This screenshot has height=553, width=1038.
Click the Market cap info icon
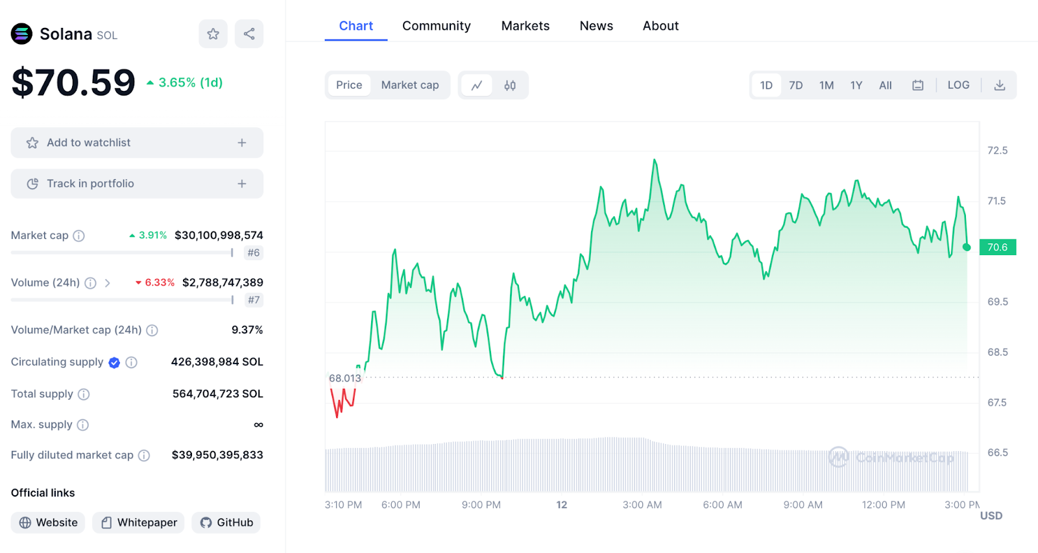coord(78,236)
